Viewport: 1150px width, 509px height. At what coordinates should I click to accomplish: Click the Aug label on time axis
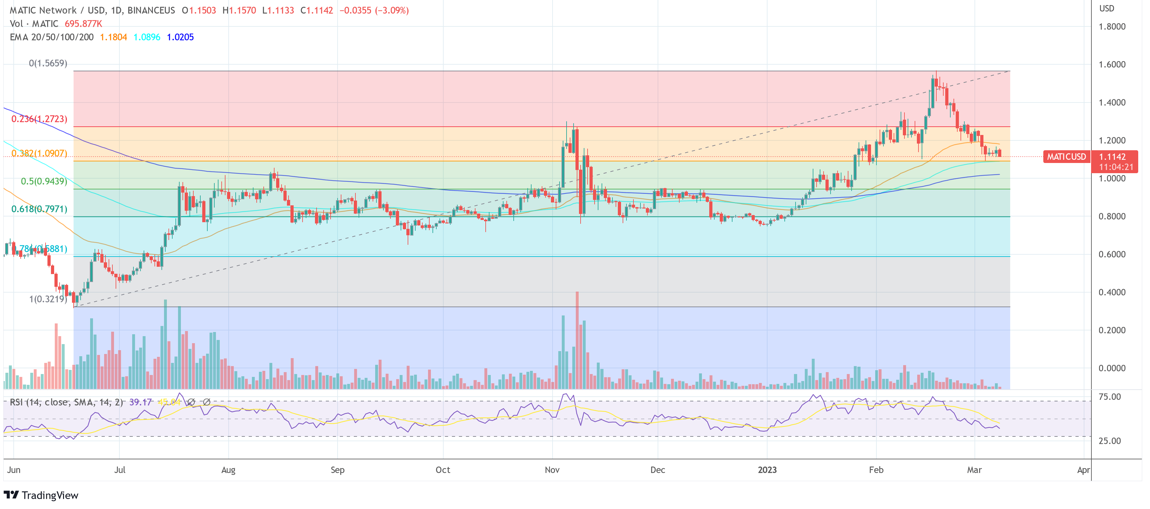[x=229, y=470]
